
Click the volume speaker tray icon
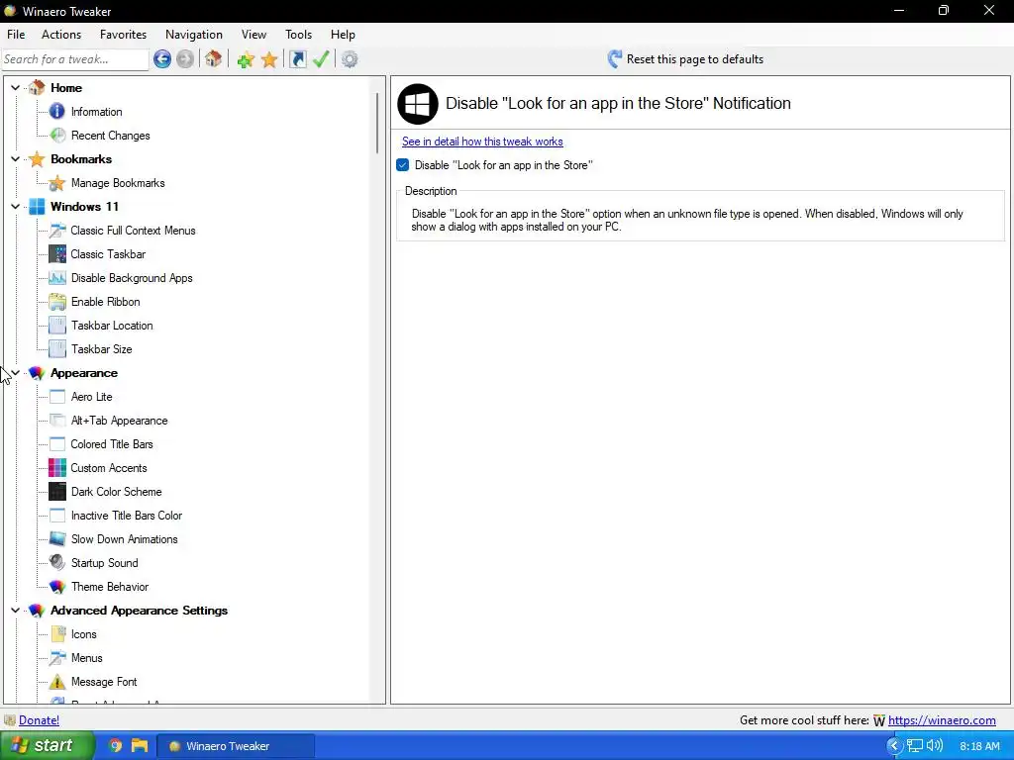click(935, 746)
